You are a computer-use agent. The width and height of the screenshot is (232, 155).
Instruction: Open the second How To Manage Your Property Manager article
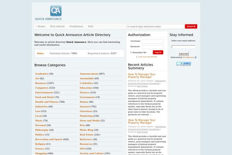point(142,121)
